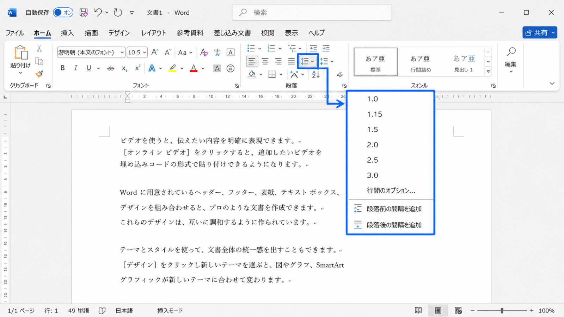Expand the Styles gallery more arrow
The width and height of the screenshot is (564, 317).
[x=488, y=72]
